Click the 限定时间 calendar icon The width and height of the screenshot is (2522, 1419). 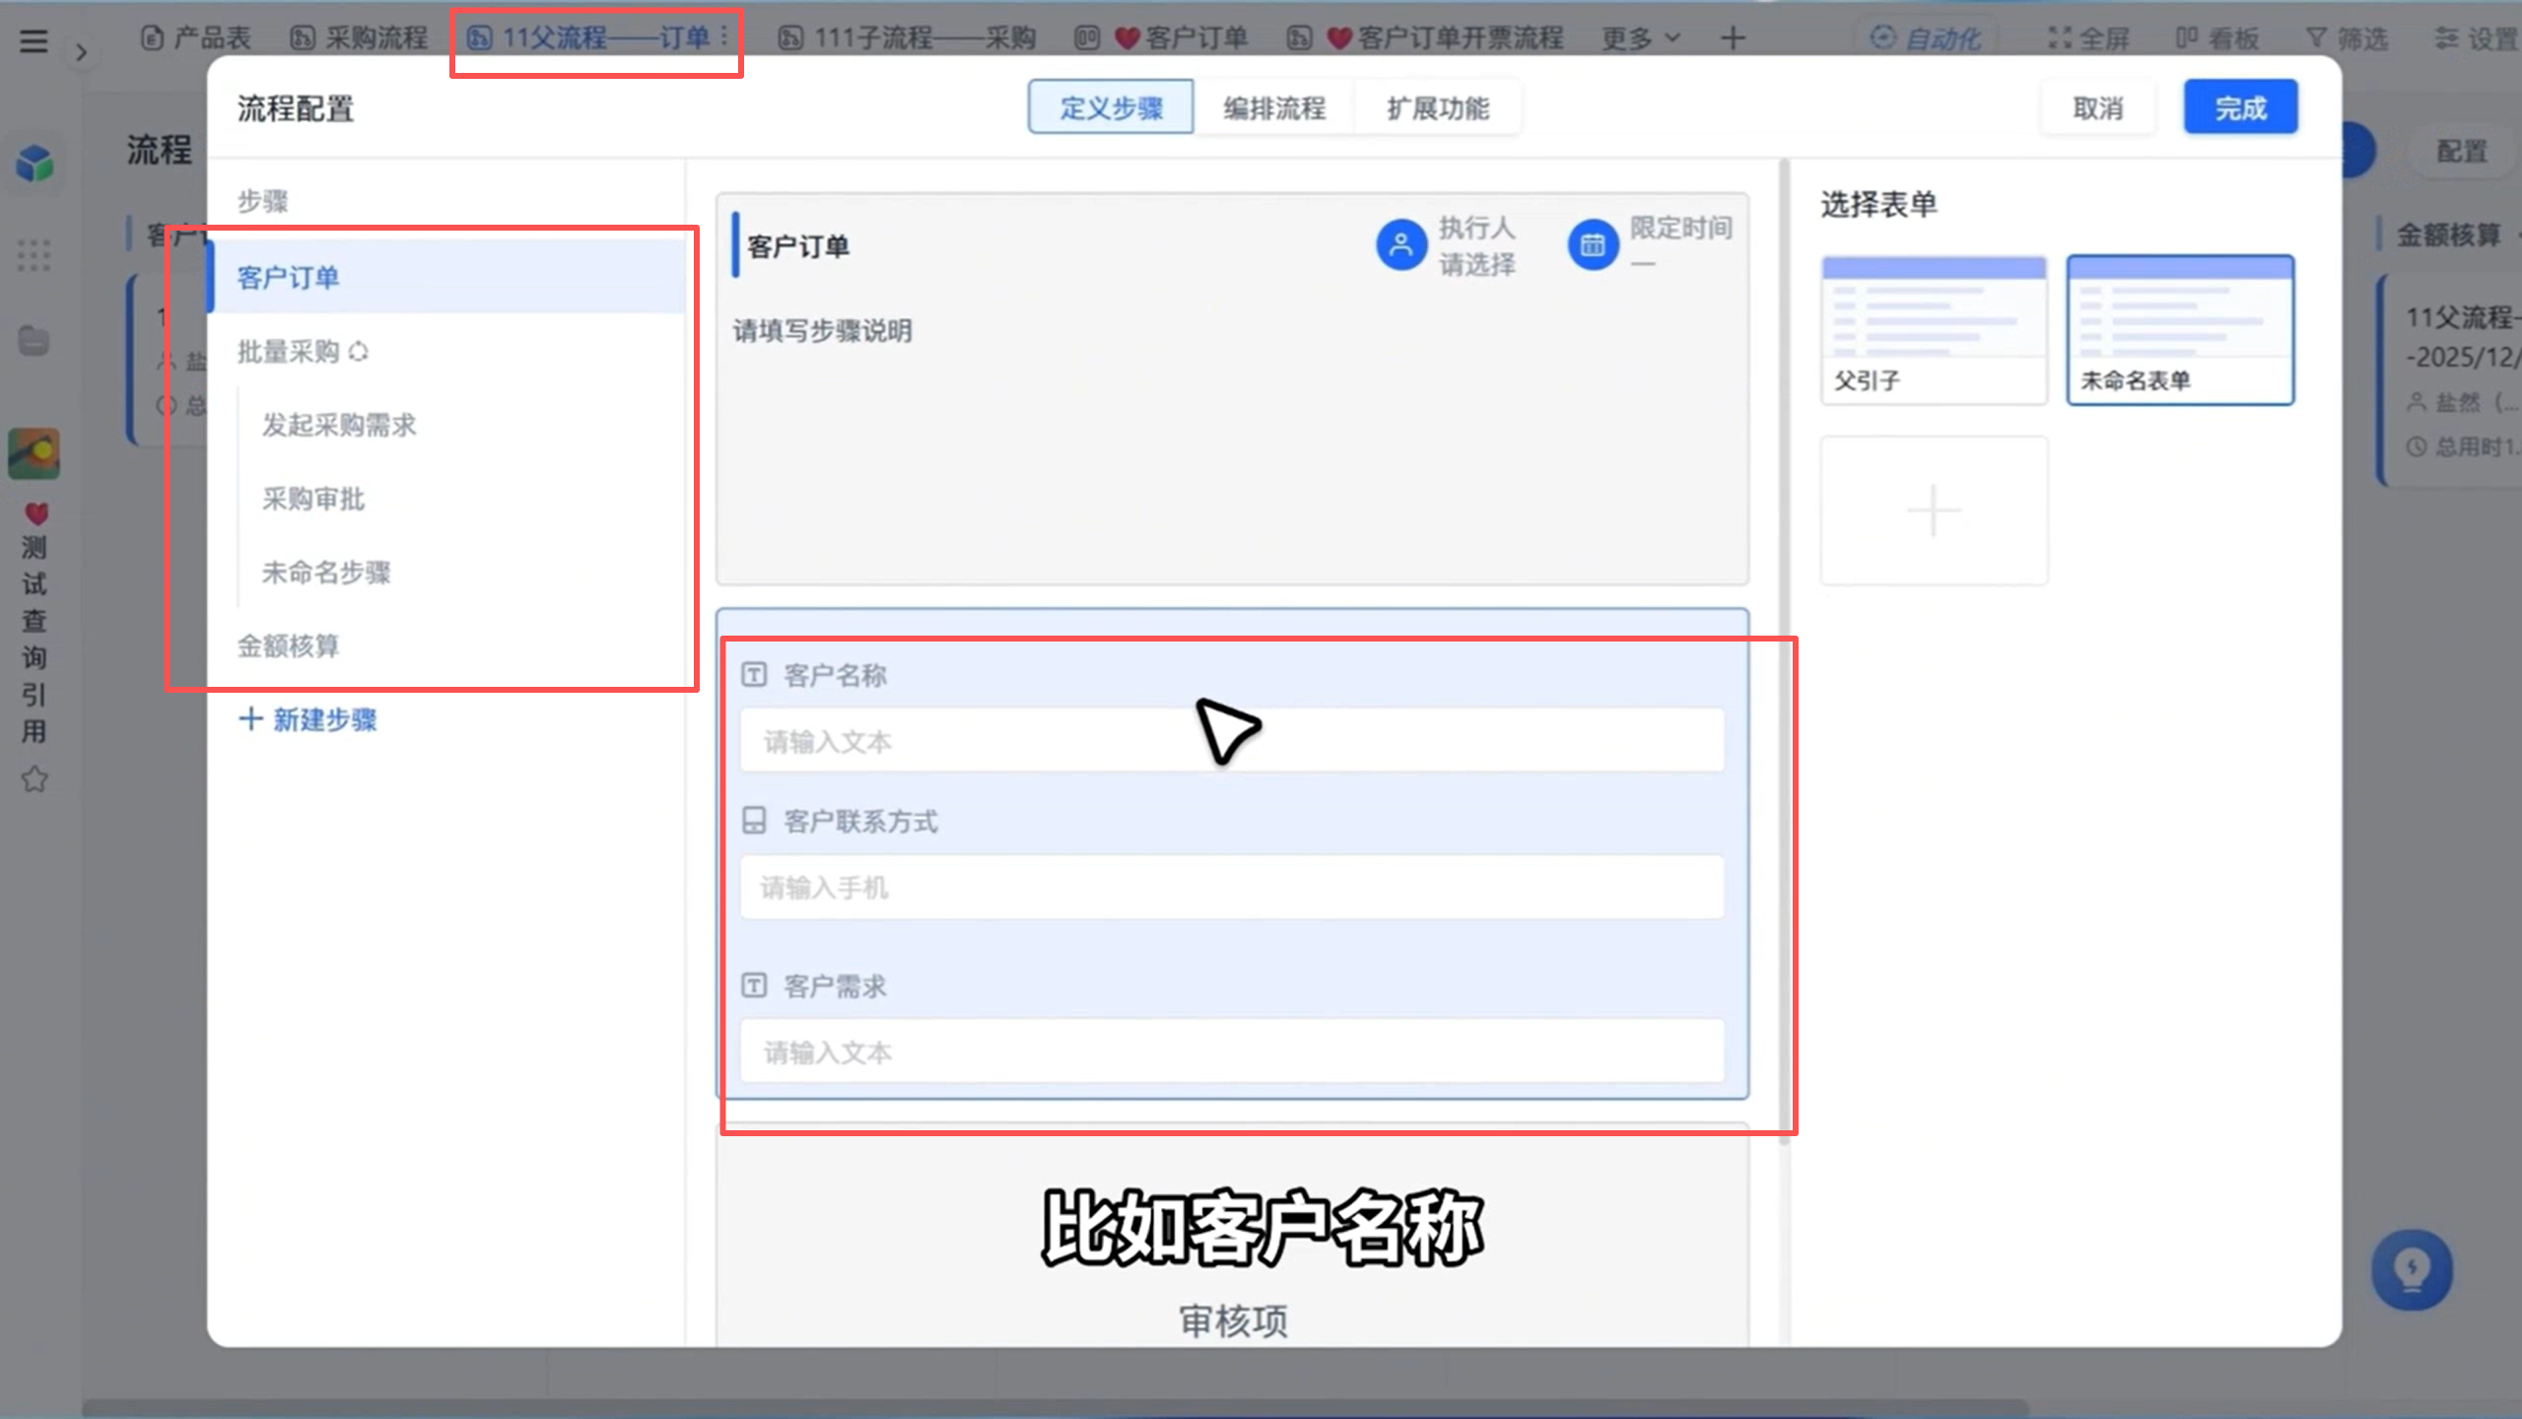point(1593,245)
